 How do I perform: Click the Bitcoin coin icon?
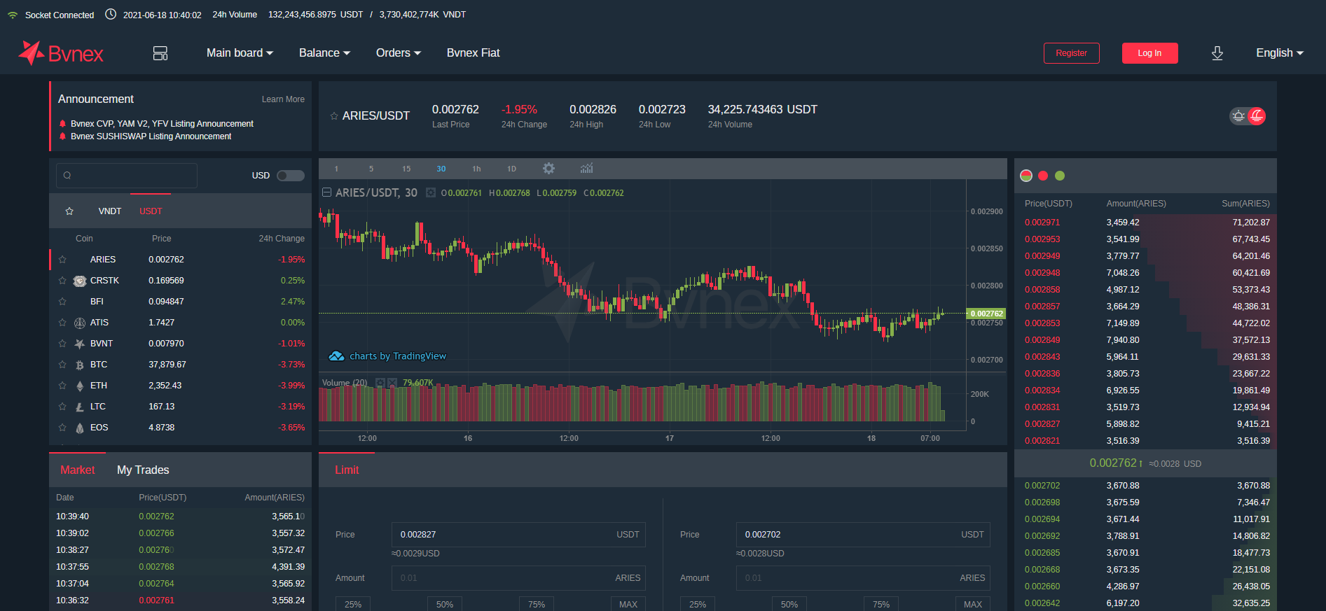80,365
